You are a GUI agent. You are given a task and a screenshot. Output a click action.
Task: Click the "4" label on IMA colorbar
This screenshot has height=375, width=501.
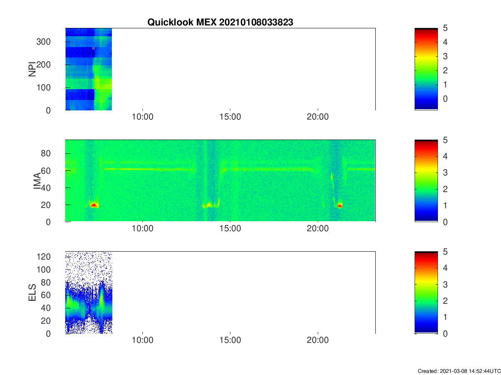445,156
